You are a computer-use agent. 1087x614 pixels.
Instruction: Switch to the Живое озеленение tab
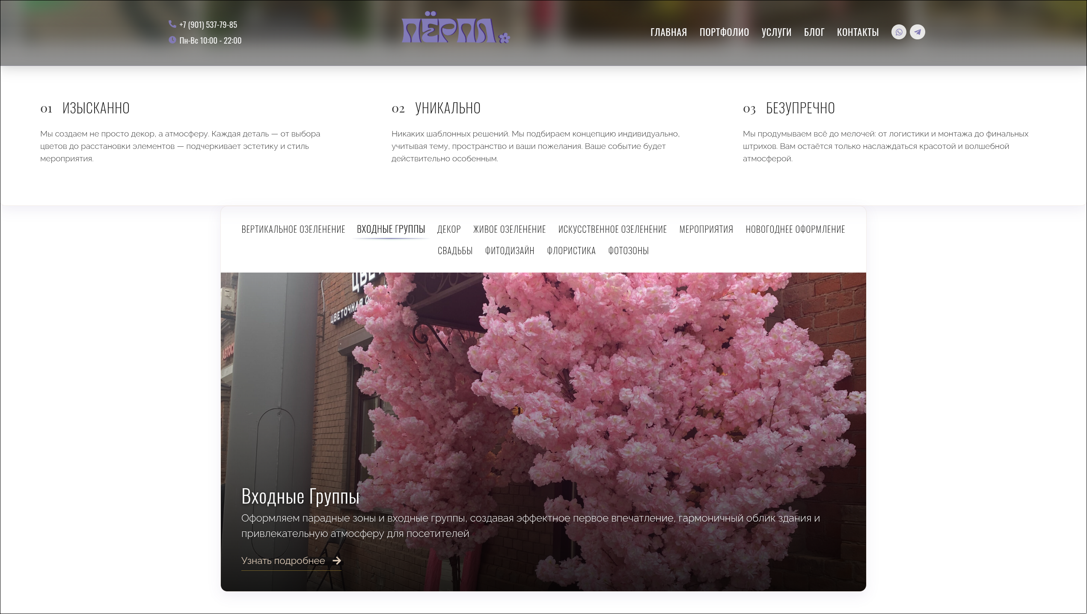coord(509,229)
